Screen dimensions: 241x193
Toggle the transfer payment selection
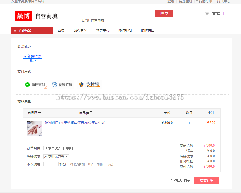[x=62, y=84]
